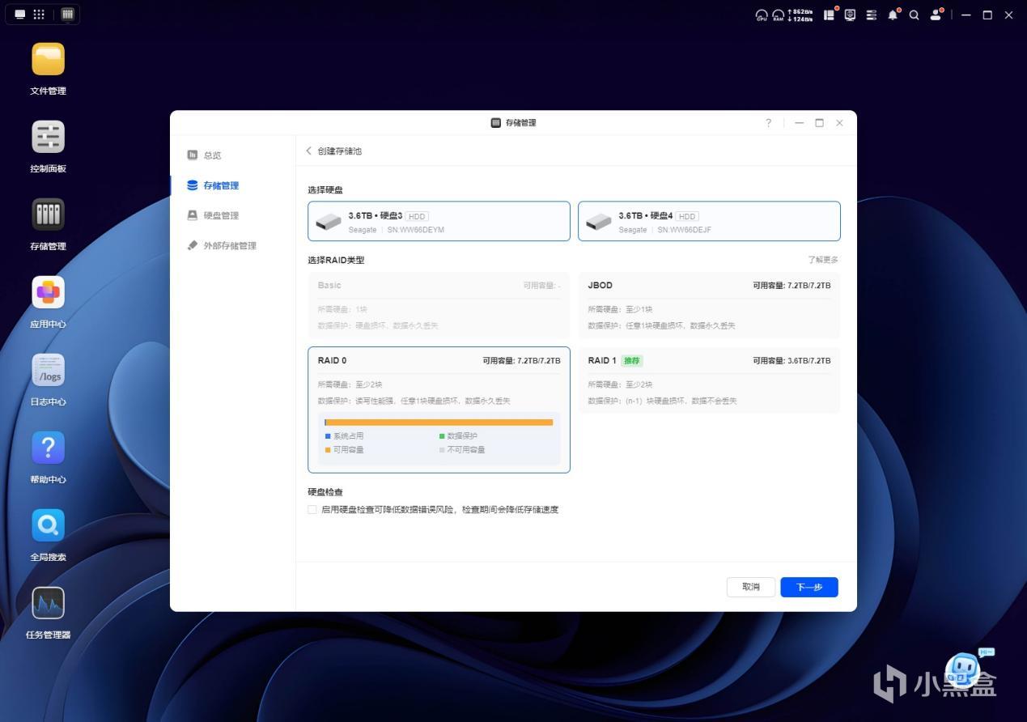Select the 硬盘3 Seagate drive card
Screen dimensions: 1027x722
click(439, 221)
